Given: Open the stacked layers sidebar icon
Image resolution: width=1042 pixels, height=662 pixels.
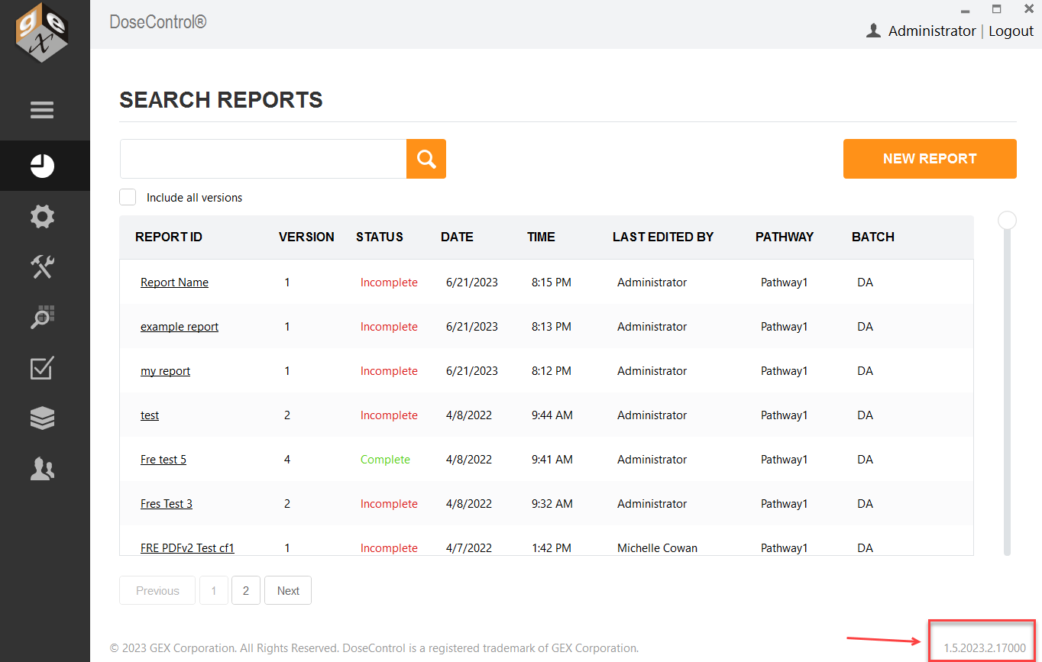Looking at the screenshot, I should pyautogui.click(x=42, y=418).
